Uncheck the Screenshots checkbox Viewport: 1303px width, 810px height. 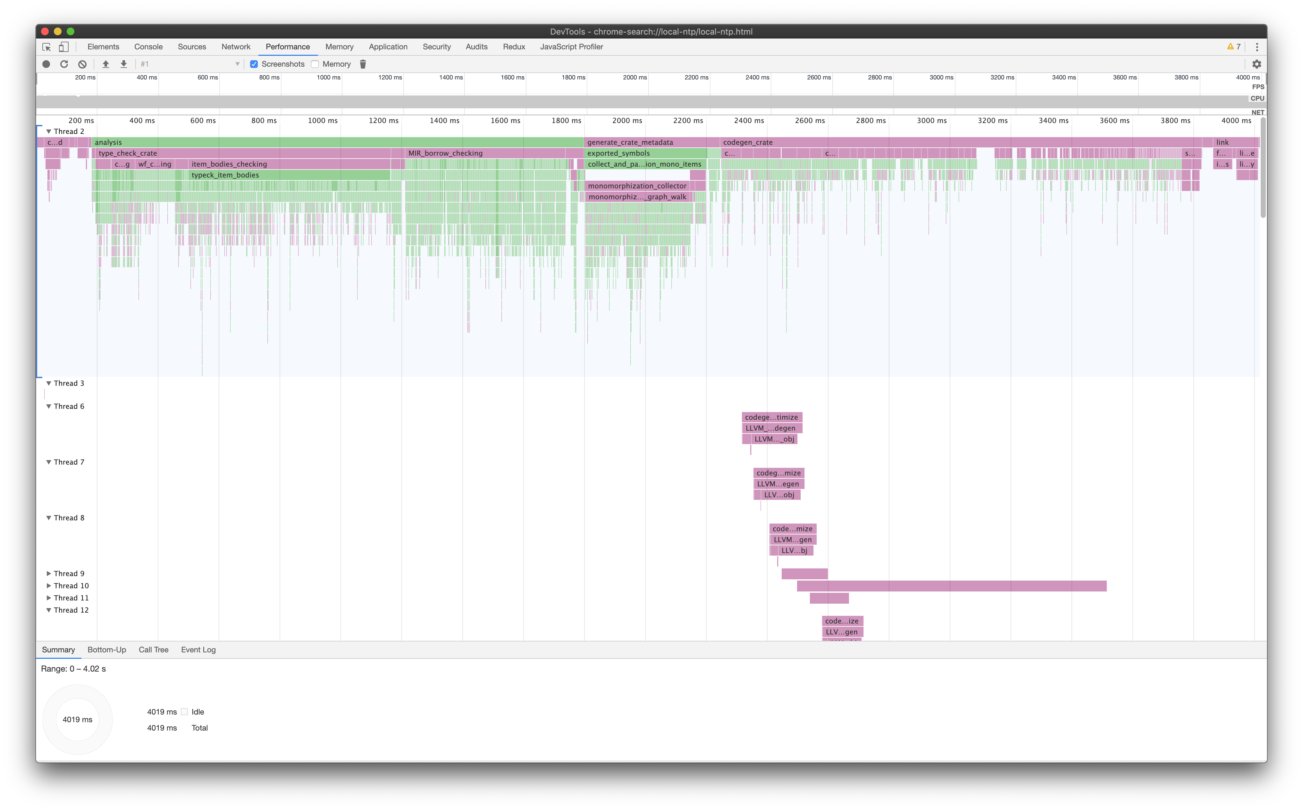click(254, 64)
